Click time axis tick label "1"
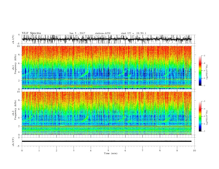Viewport: 219px width, 169px height. click(x=39, y=150)
